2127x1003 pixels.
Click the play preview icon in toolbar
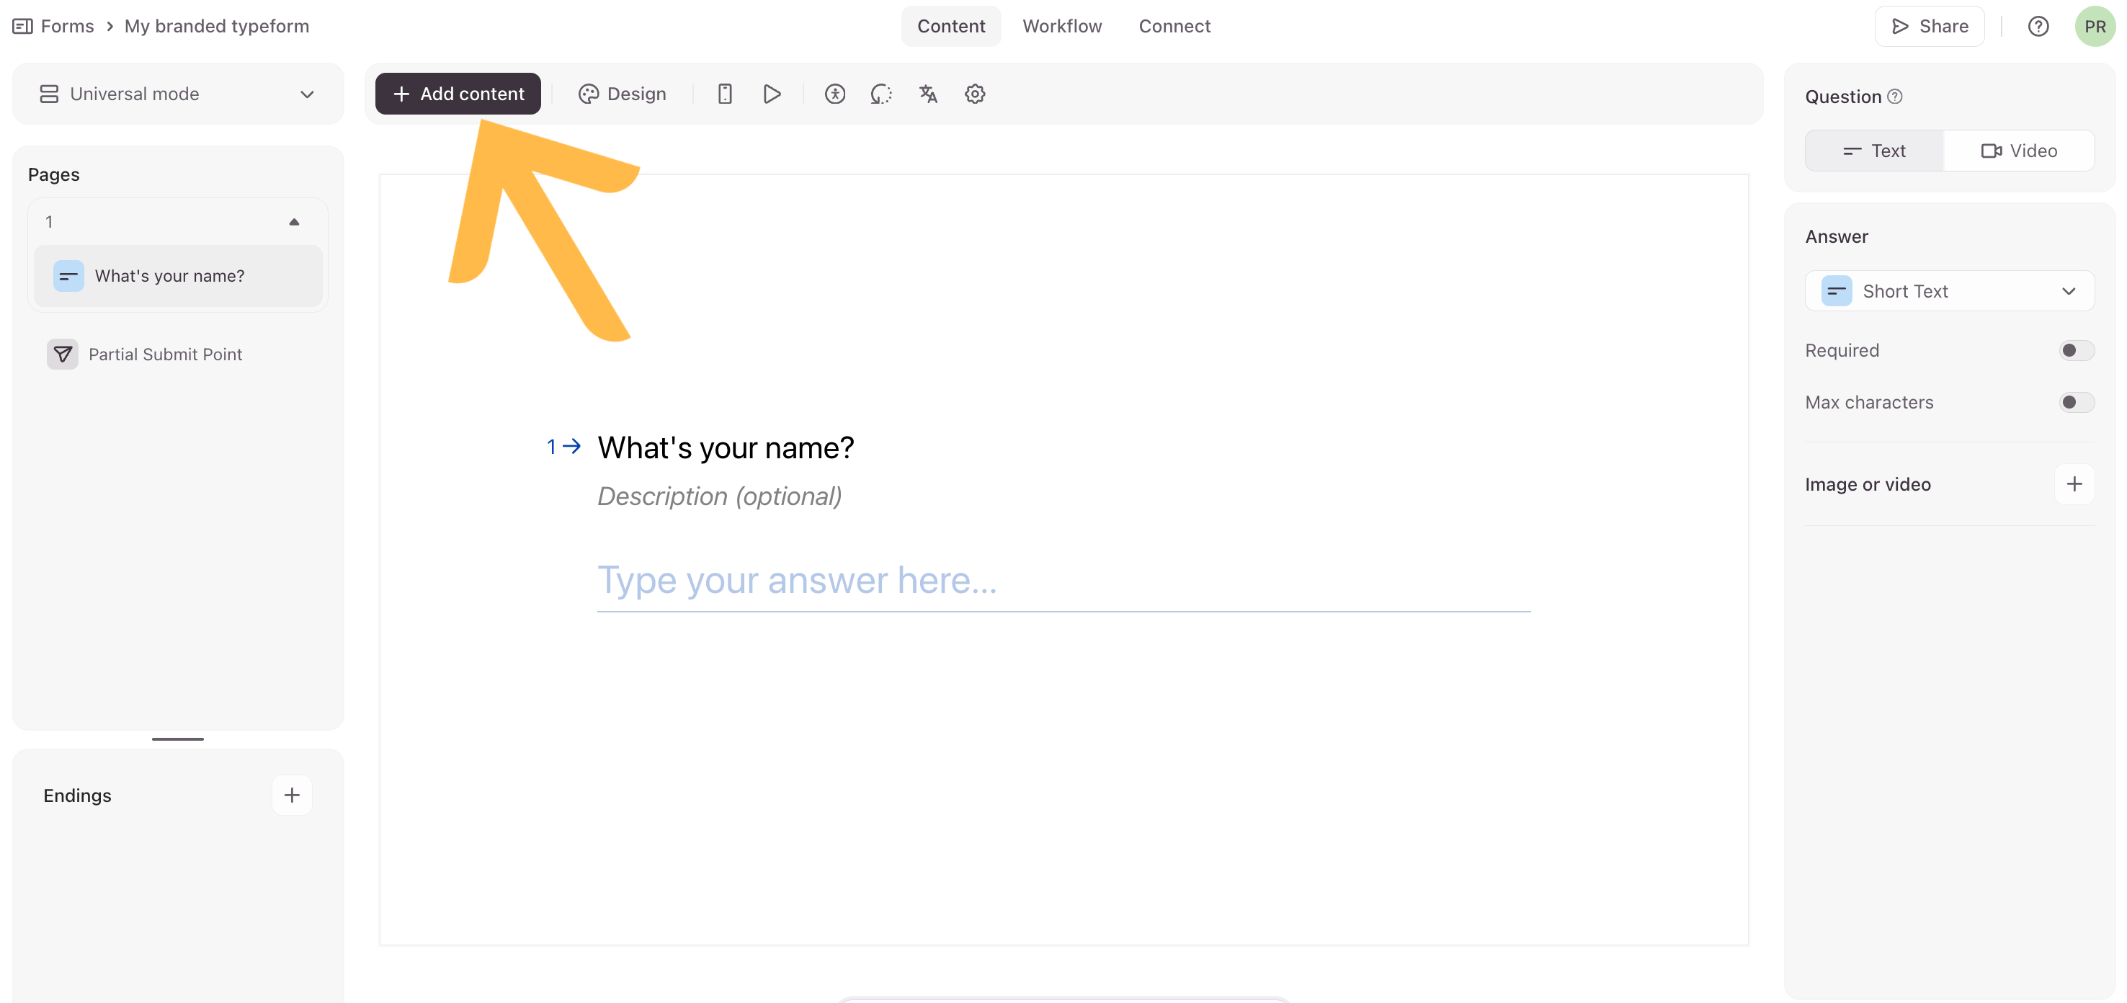point(771,94)
